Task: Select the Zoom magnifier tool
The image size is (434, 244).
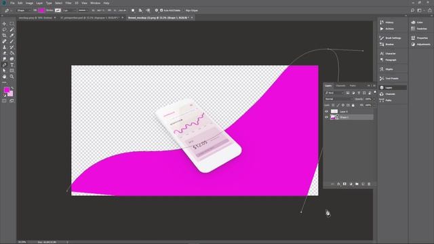Action: [12, 77]
